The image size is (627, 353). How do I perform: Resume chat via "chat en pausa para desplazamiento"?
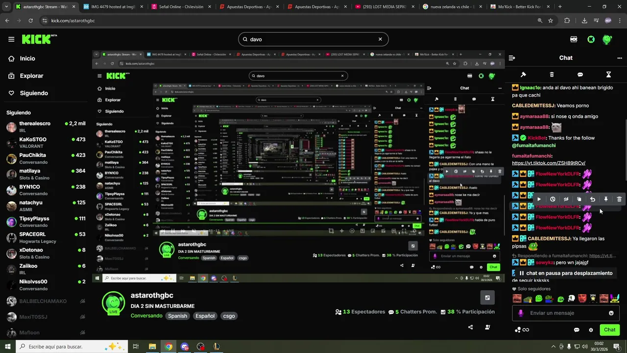coord(565,273)
